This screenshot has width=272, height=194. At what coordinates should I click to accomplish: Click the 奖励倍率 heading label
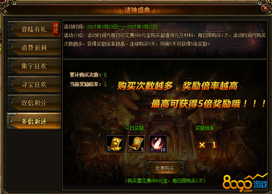[x=205, y=128]
